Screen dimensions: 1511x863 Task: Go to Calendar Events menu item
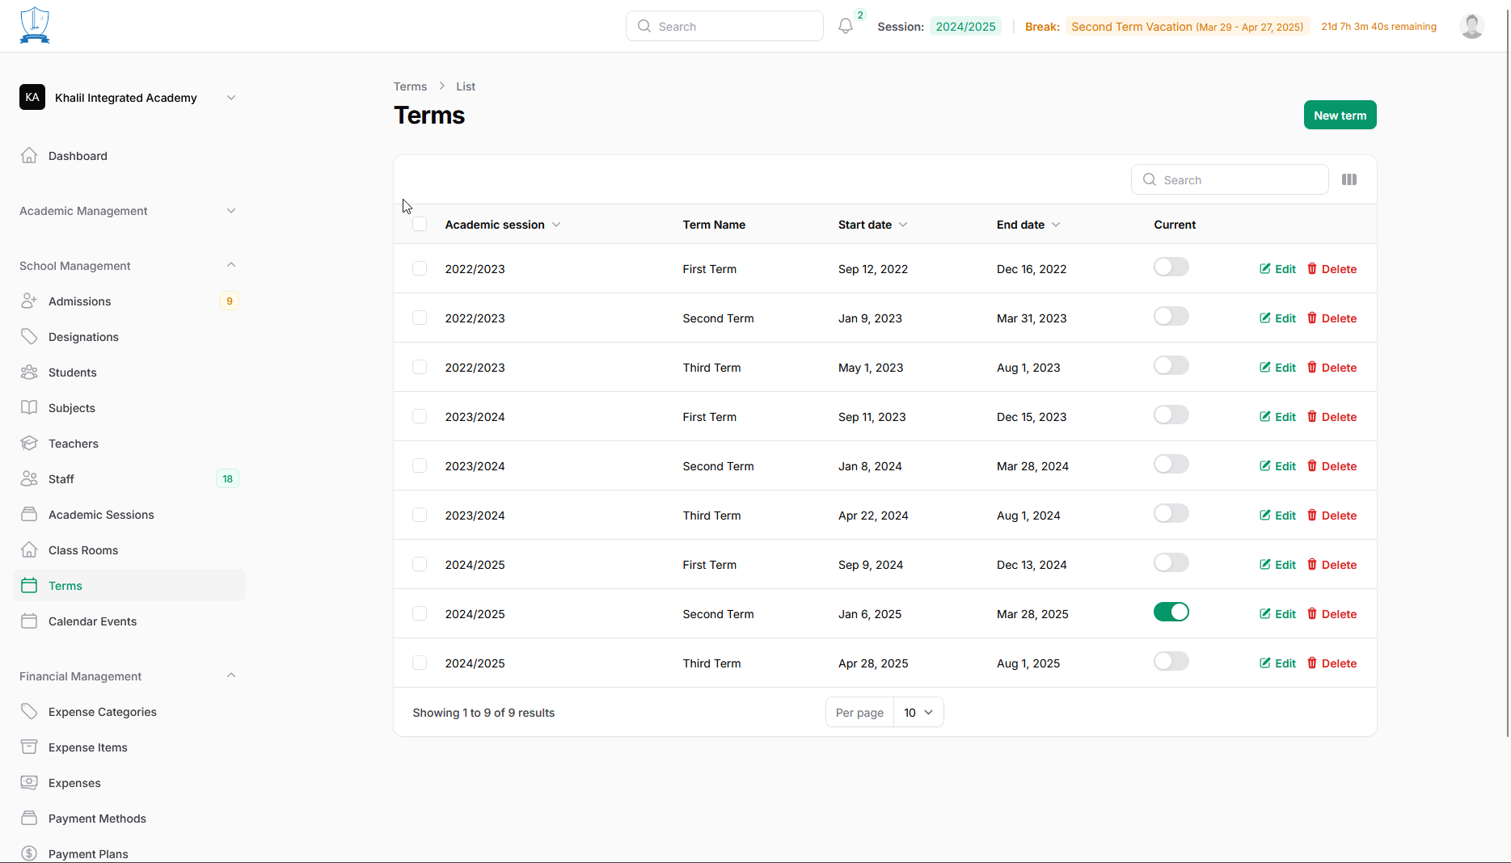92,621
